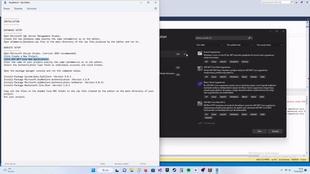Click the INSTALLATION heading in Notepad
Viewport: 310px width, 174px height.
point(12,21)
